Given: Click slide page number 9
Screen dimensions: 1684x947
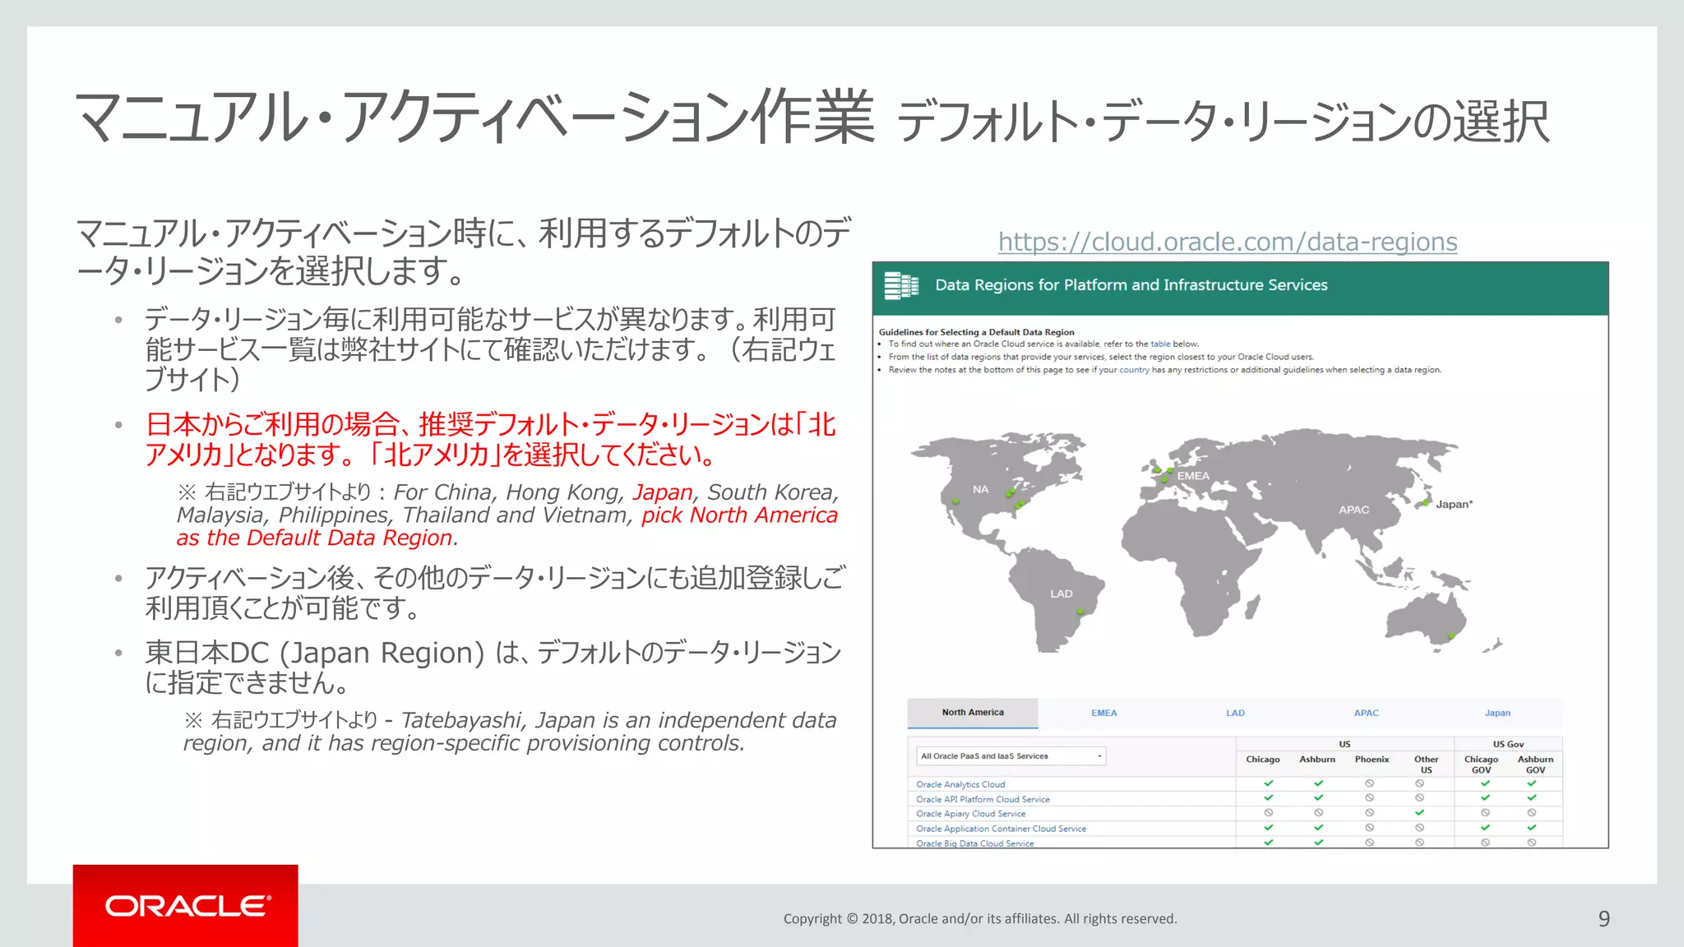Looking at the screenshot, I should pyautogui.click(x=1603, y=919).
